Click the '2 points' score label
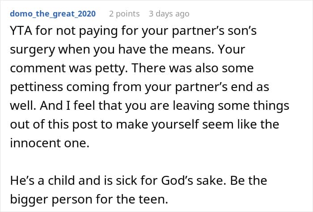The height and width of the screenshot is (212, 313). pyautogui.click(x=124, y=14)
